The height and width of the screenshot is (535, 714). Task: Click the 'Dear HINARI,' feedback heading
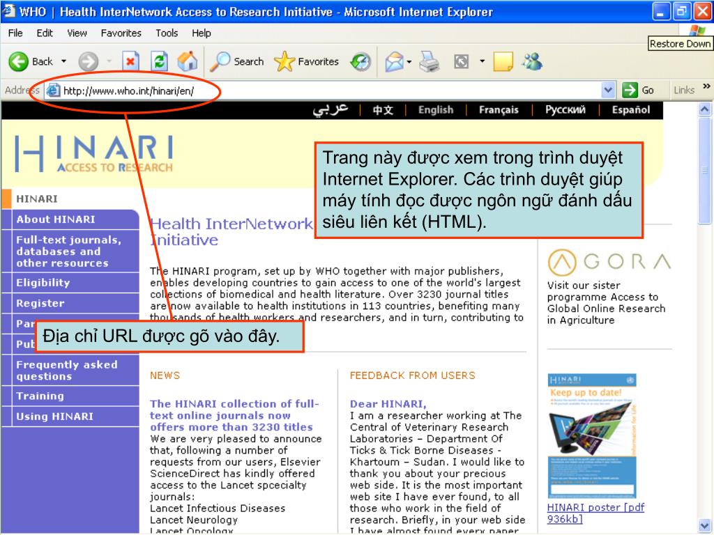[x=388, y=404]
